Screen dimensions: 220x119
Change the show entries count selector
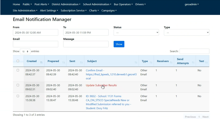pos(25,51)
